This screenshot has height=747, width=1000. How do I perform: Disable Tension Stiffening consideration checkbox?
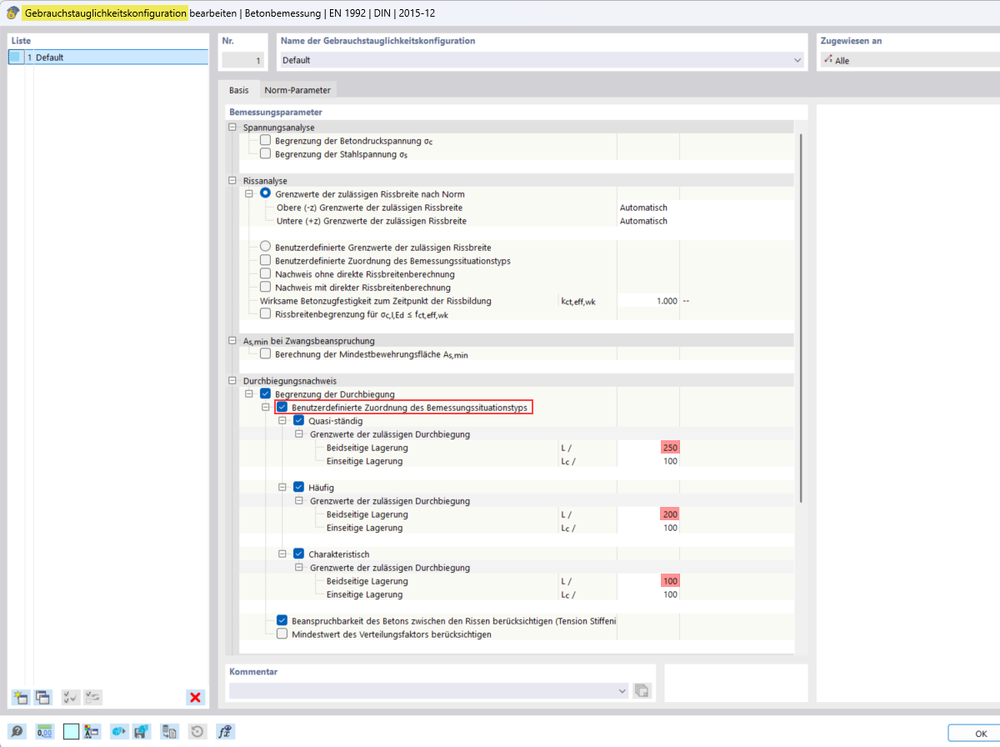point(282,620)
